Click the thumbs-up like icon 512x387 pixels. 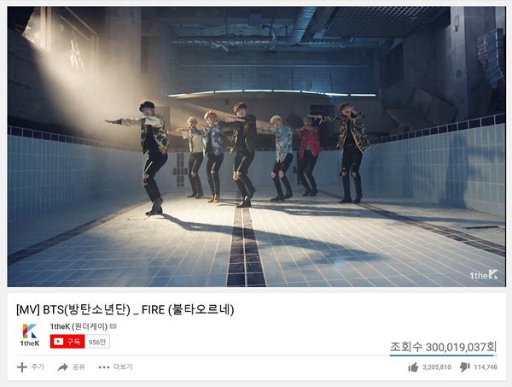tap(413, 367)
